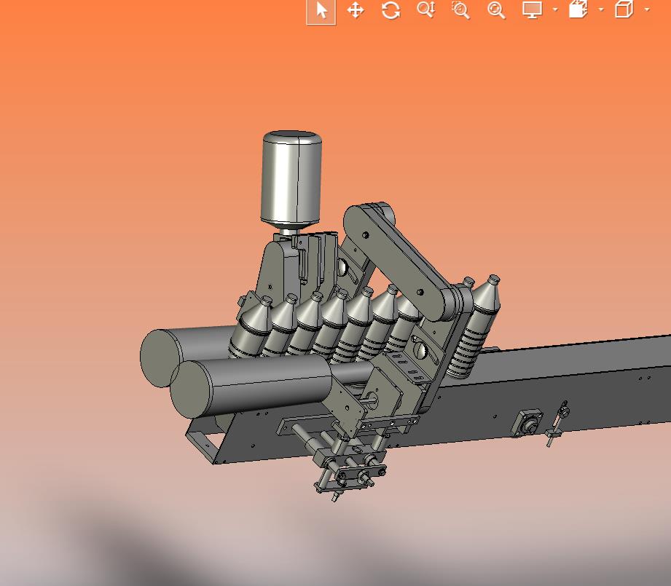This screenshot has height=586, width=671.
Task: Select the tall cylindrical motor in the model
Action: click(291, 178)
